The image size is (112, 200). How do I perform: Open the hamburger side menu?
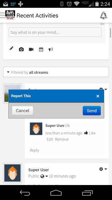coord(2,15)
